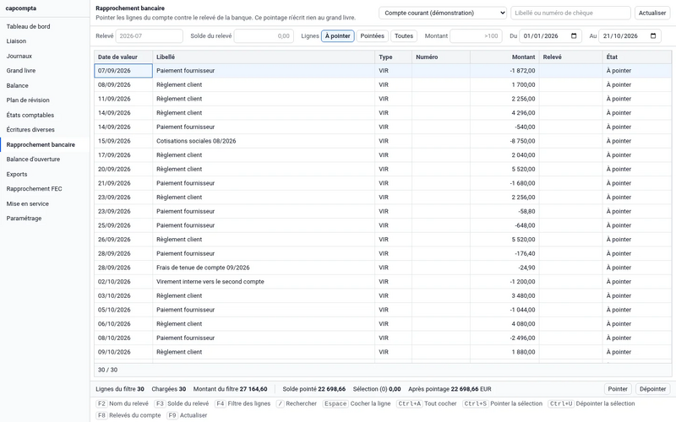The image size is (676, 422).
Task: Select row Virement interne vers le second compte
Action: click(383, 282)
